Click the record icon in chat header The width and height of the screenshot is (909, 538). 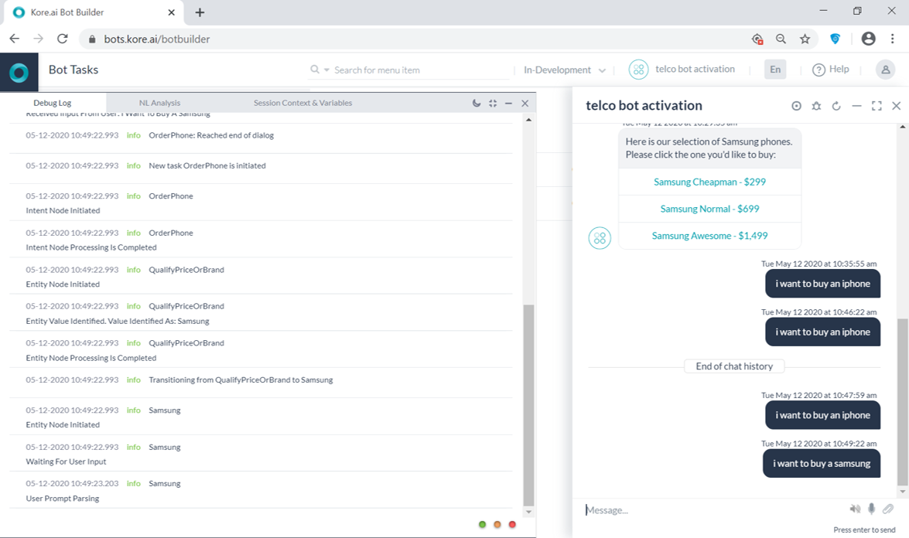pos(797,106)
